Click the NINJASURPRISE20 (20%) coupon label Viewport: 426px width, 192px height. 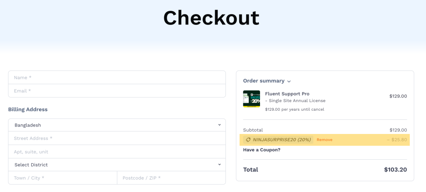pos(282,140)
